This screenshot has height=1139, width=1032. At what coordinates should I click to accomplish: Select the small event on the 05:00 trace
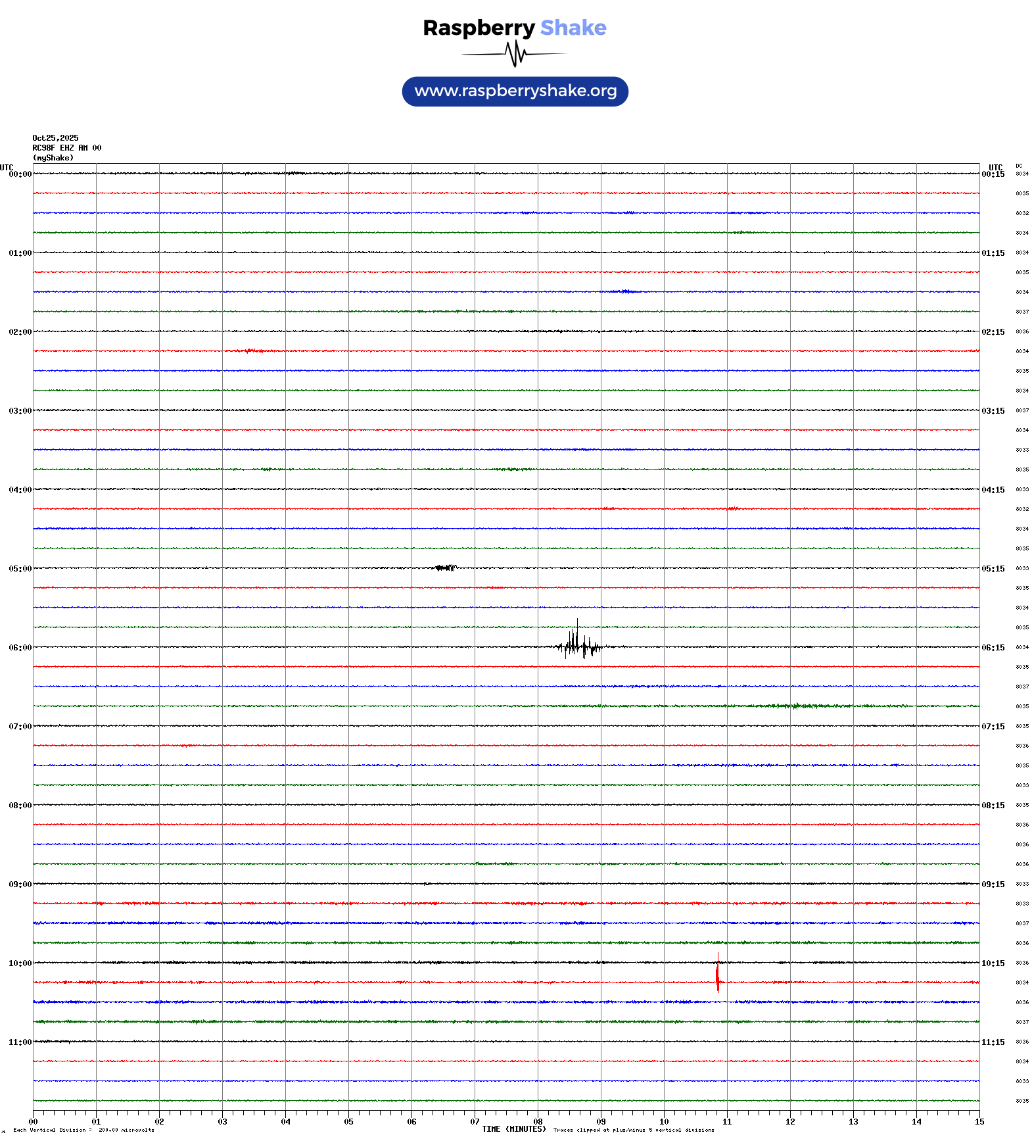tap(446, 568)
